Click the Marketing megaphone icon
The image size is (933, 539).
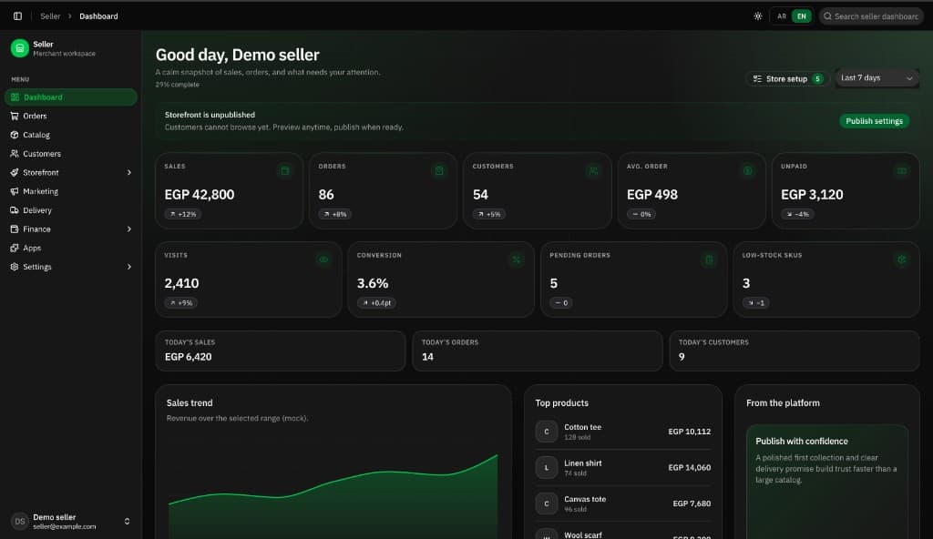[x=15, y=191]
